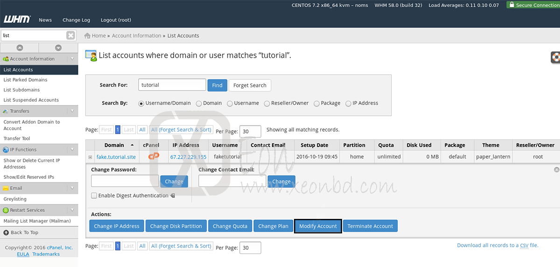The width and height of the screenshot is (560, 267).
Task: Click the EULA link
Action: tap(23, 254)
